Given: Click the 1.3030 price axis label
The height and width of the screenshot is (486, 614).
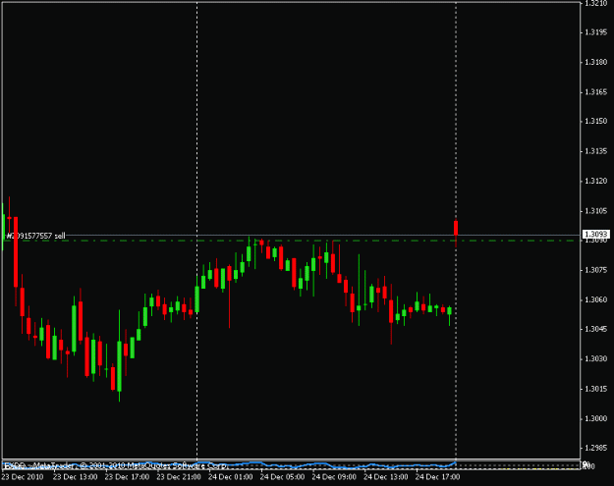Looking at the screenshot, I should [596, 358].
